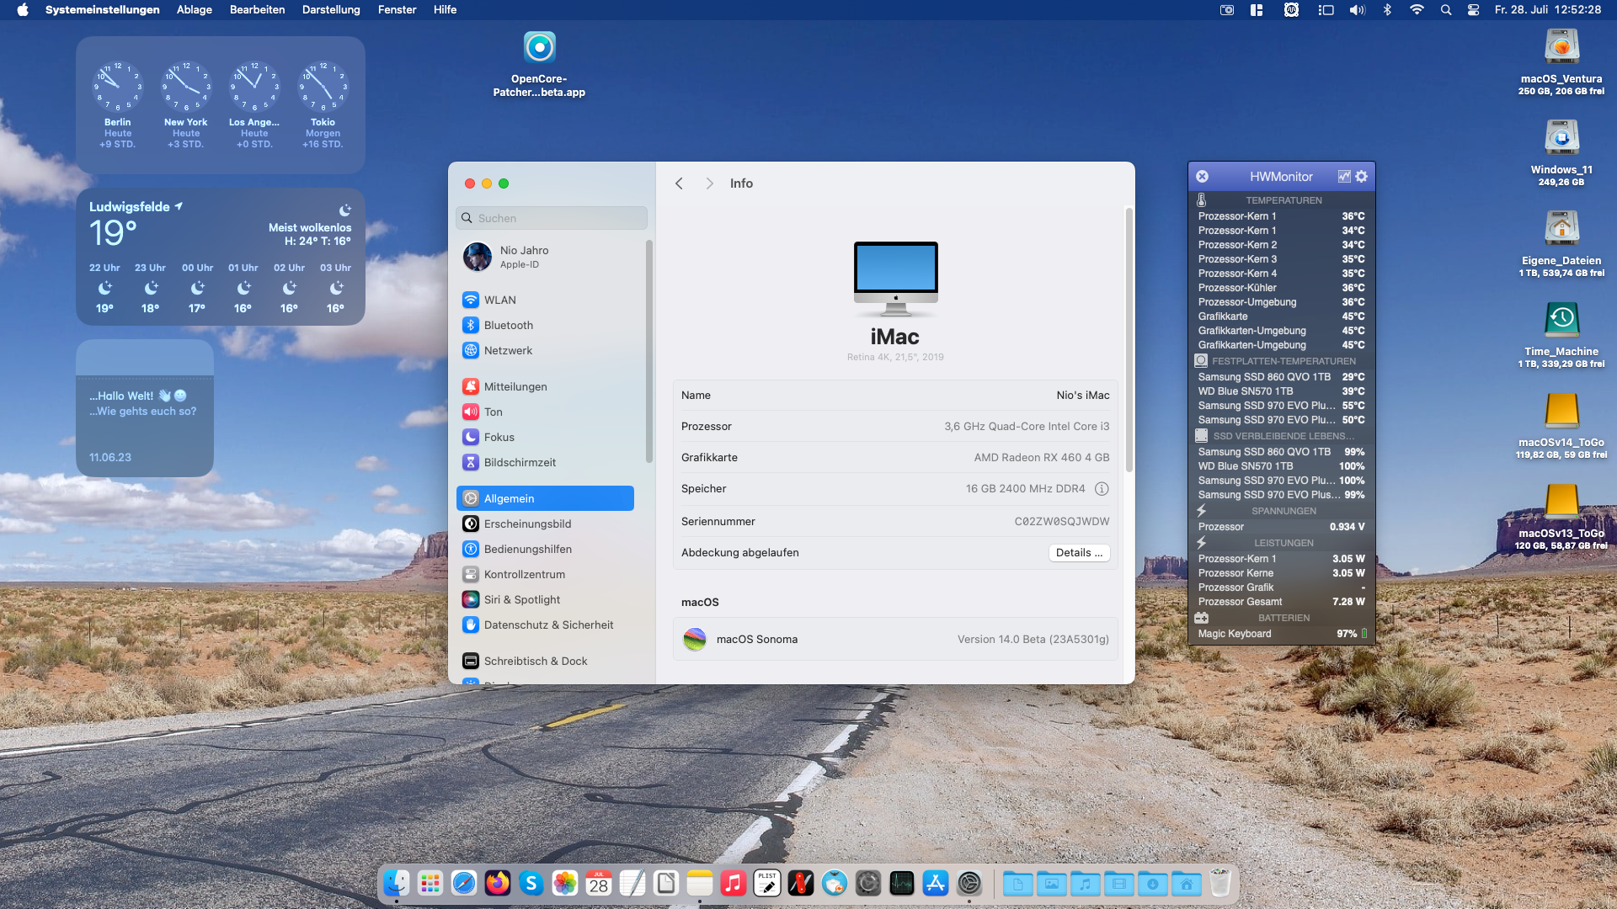Click the Suchen search field
Viewport: 1617px width, 909px height.
pos(552,218)
